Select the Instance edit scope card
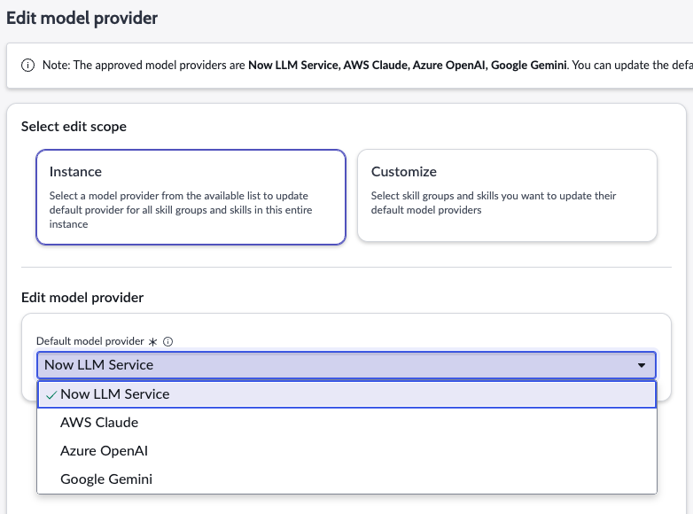The image size is (693, 514). (191, 197)
